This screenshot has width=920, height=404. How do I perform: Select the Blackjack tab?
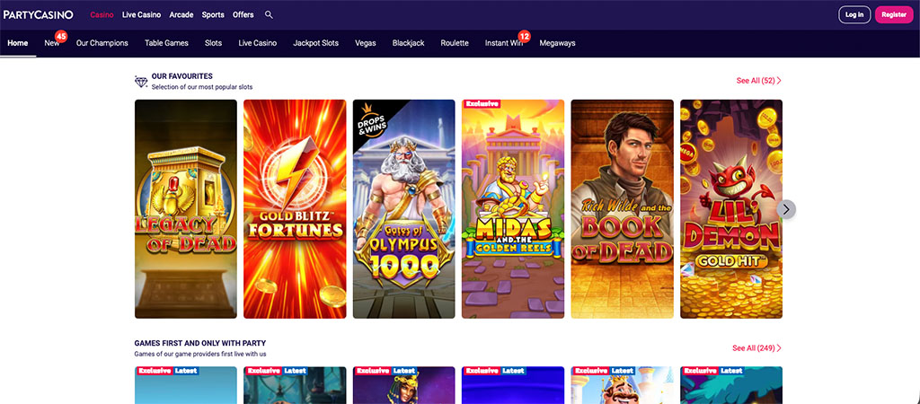coord(409,43)
